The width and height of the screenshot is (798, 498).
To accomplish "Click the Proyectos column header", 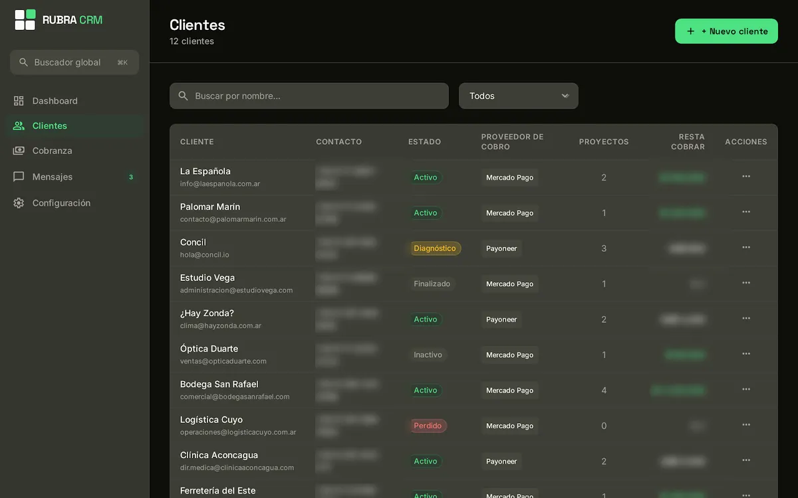I will pos(604,142).
